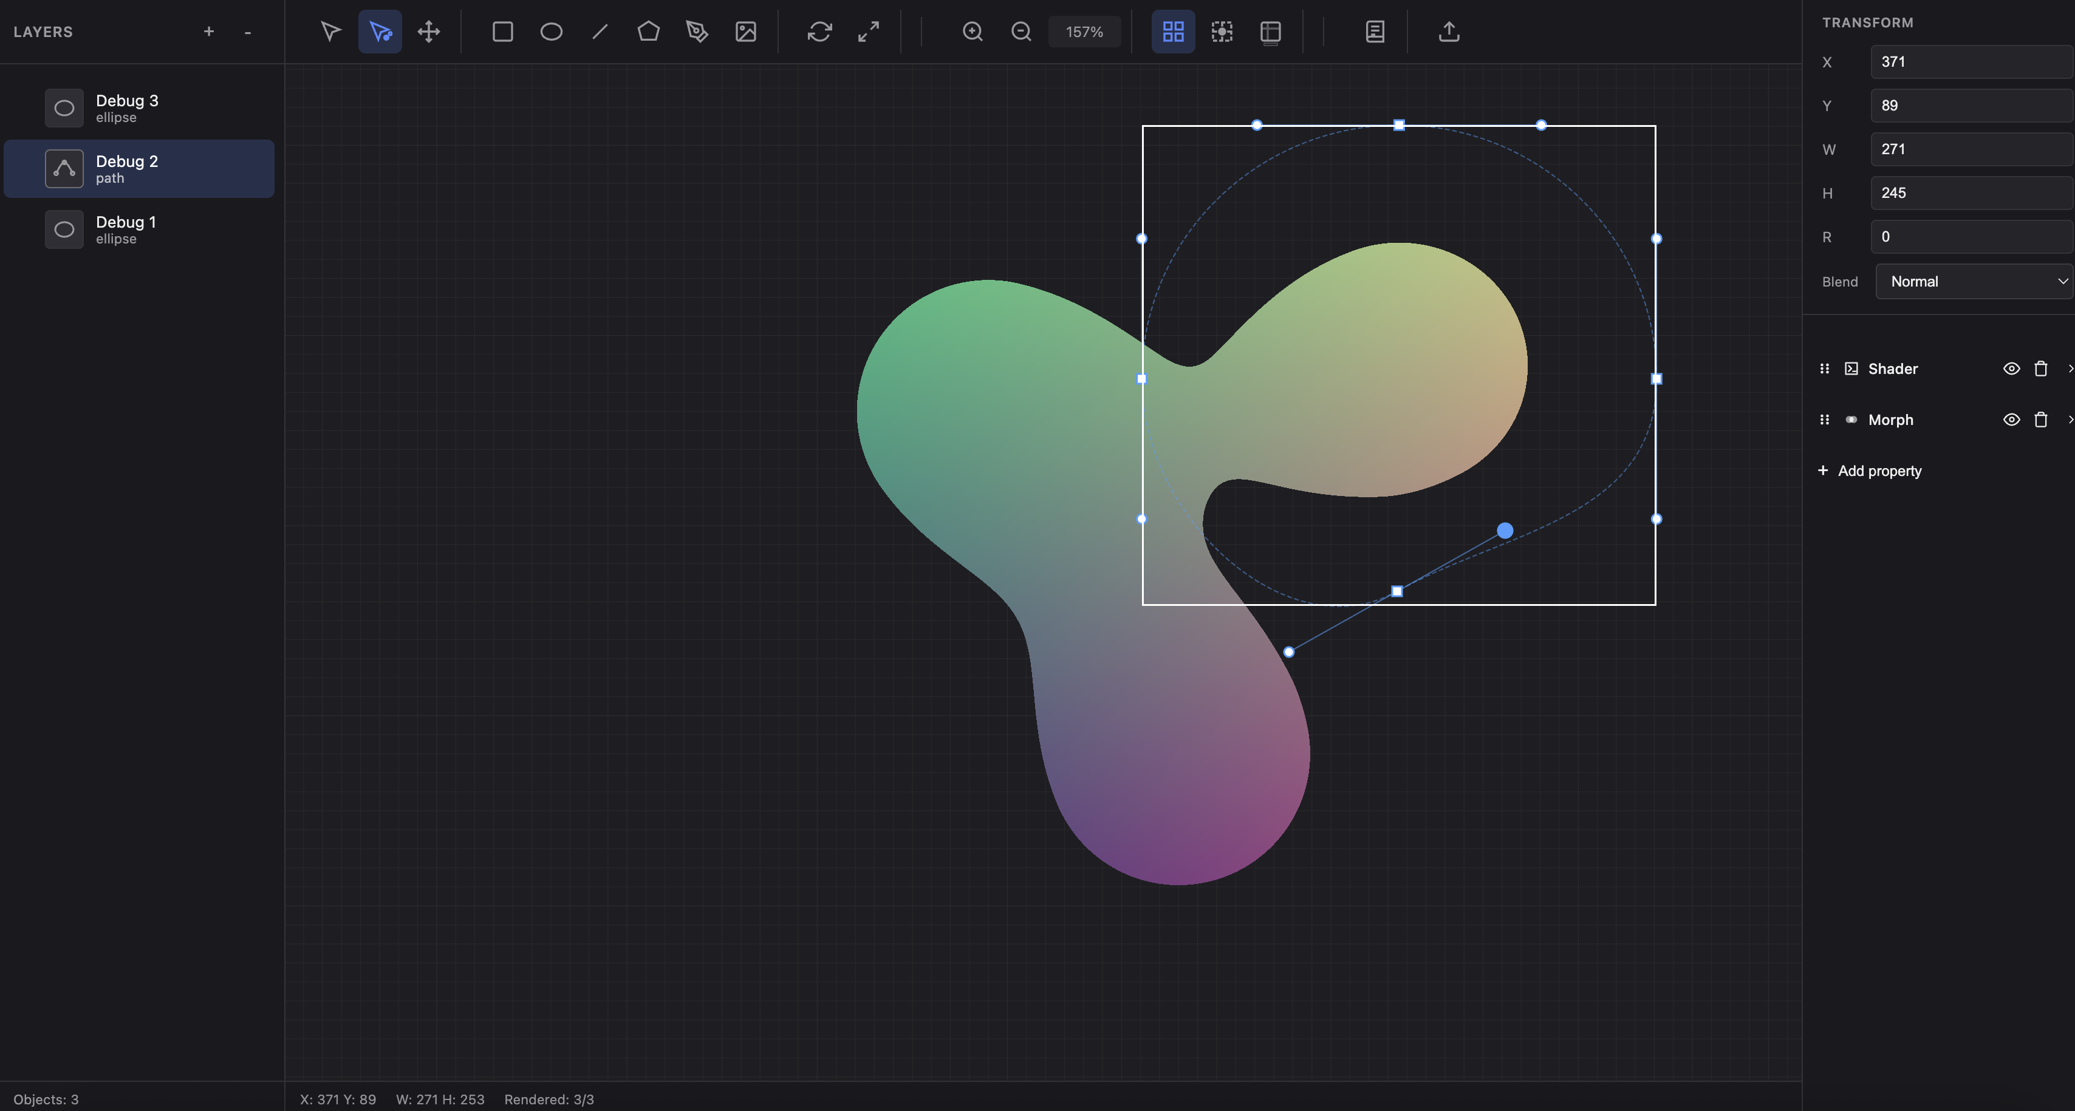Toggle the grid view mode button
Image resolution: width=2075 pixels, height=1111 pixels.
pyautogui.click(x=1173, y=32)
